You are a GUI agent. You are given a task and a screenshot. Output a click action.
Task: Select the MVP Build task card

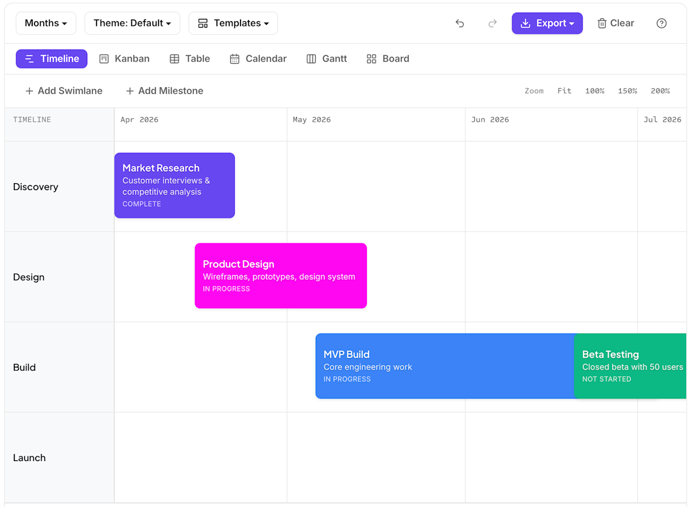point(445,366)
